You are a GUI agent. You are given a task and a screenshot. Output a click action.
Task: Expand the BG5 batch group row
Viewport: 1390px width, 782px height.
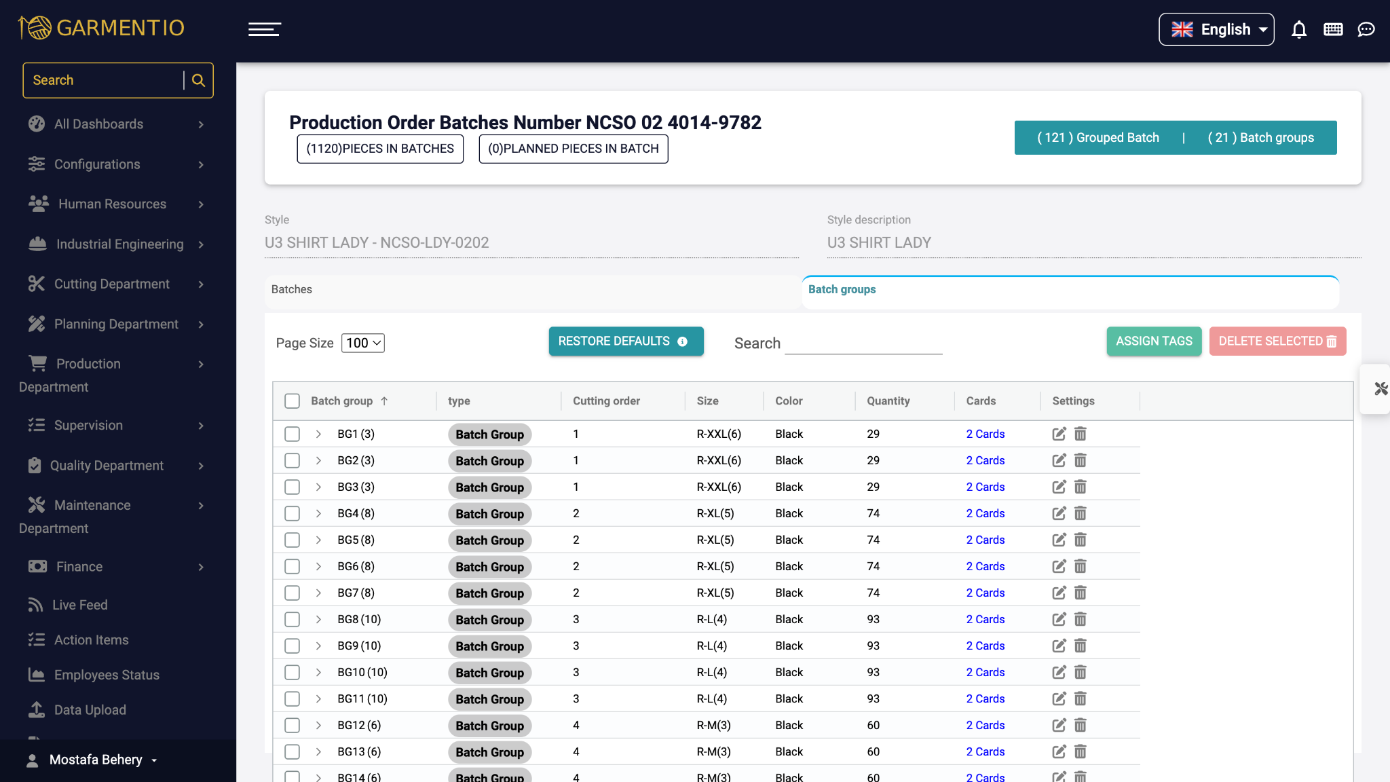(318, 540)
